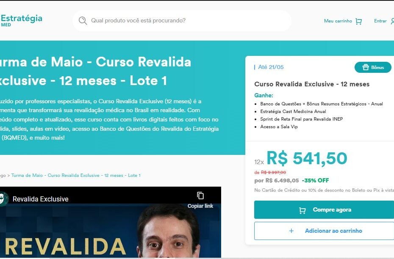394x259 pixels.
Task: Click the channel avatar on the video
Action: point(3,199)
